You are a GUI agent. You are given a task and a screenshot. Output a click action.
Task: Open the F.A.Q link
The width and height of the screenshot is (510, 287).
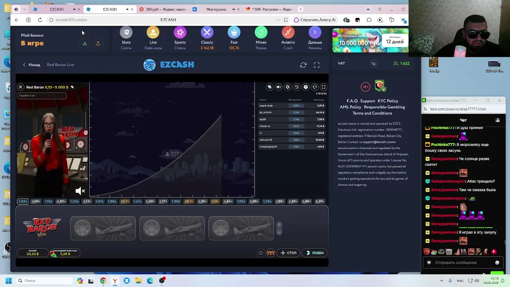(x=352, y=101)
